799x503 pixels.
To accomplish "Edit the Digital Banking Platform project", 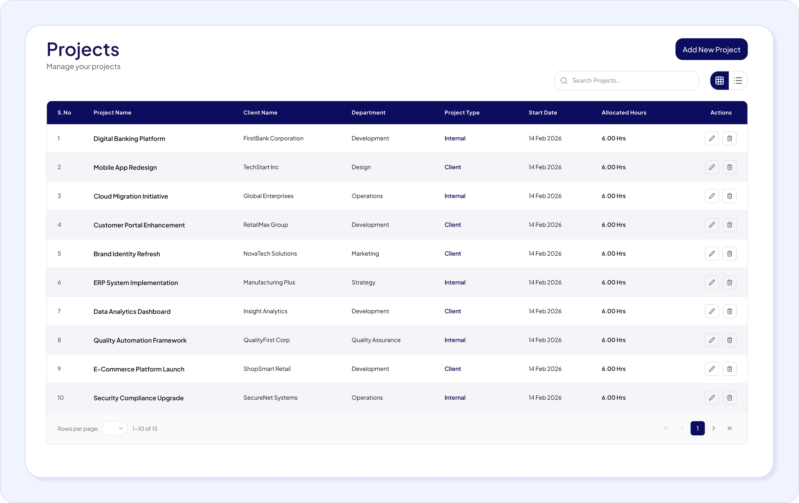I will click(x=712, y=138).
